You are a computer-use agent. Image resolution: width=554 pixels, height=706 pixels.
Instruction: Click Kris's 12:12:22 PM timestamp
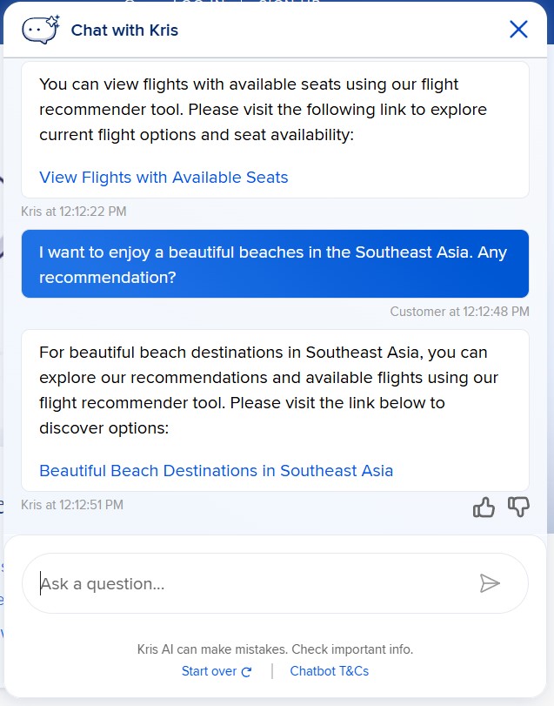click(73, 212)
